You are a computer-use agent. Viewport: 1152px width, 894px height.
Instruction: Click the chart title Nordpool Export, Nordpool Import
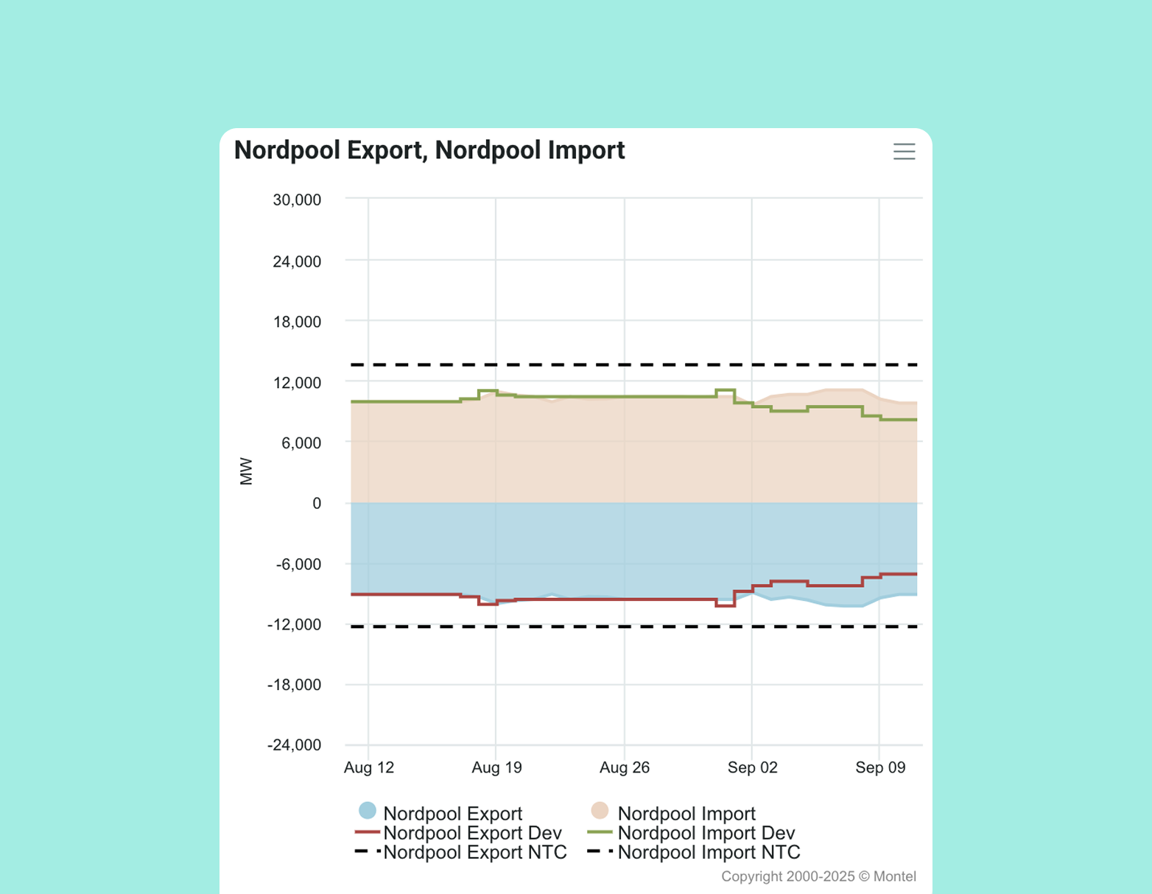point(429,150)
